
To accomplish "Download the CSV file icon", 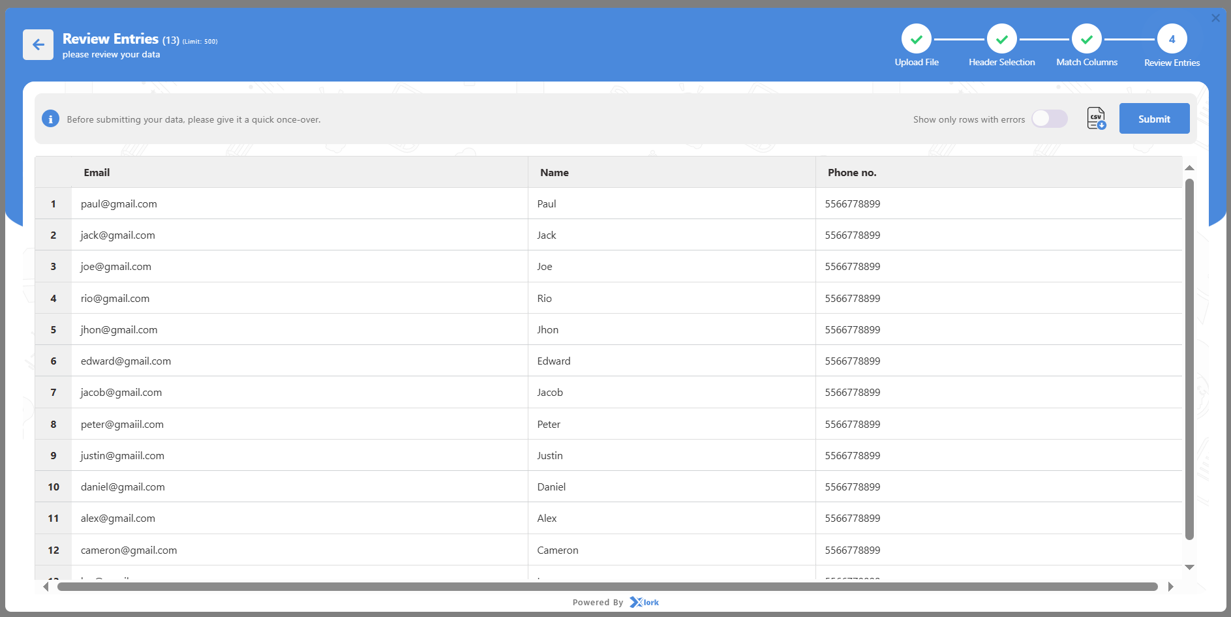I will tap(1096, 119).
